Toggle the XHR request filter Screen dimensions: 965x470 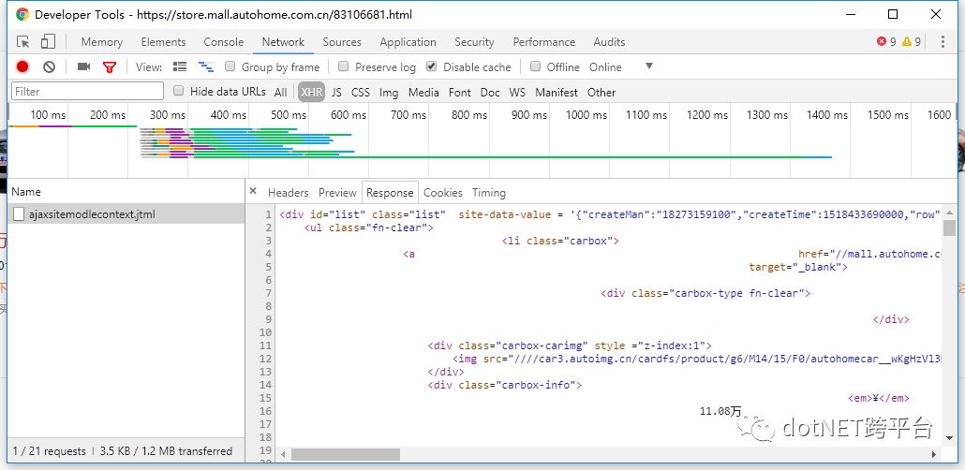coord(311,93)
